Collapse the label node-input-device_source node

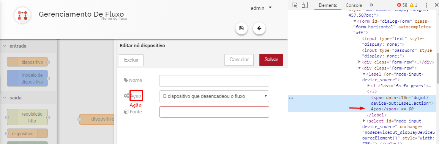(x=364, y=74)
